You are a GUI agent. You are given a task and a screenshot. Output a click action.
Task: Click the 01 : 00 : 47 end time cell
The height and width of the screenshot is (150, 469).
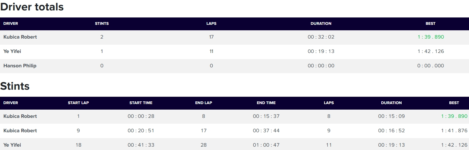(266, 145)
